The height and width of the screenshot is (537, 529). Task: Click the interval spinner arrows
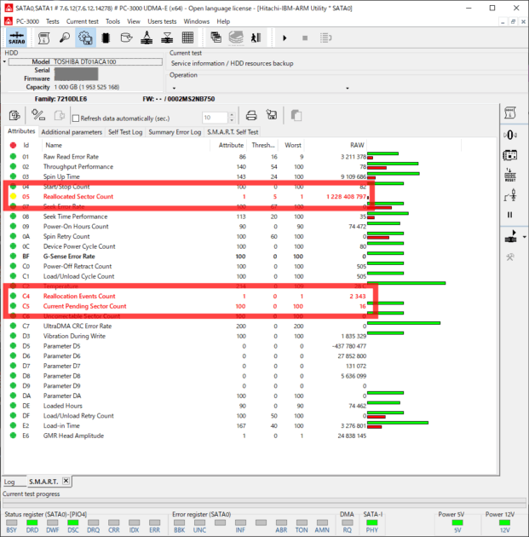pyautogui.click(x=232, y=118)
